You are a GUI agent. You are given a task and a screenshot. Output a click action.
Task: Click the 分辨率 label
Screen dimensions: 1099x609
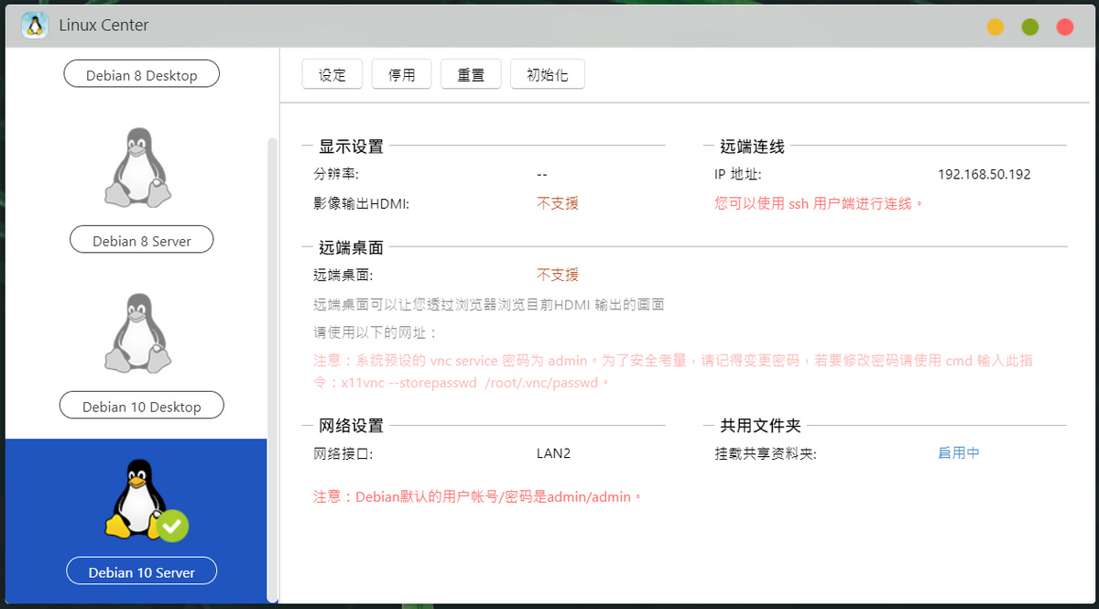click(336, 174)
